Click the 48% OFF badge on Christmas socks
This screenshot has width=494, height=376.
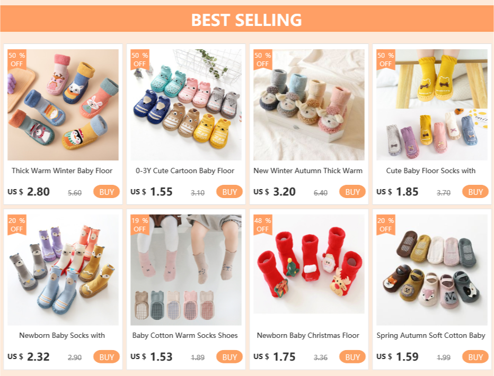click(x=262, y=225)
